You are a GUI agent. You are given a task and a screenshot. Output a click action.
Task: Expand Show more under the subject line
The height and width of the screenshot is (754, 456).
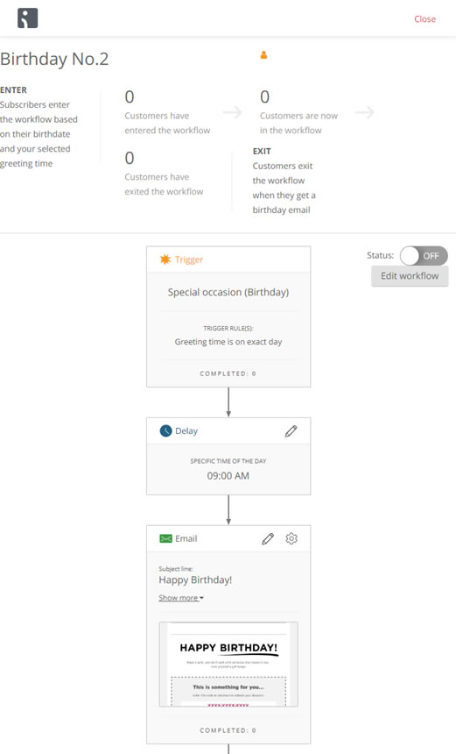[x=181, y=598]
